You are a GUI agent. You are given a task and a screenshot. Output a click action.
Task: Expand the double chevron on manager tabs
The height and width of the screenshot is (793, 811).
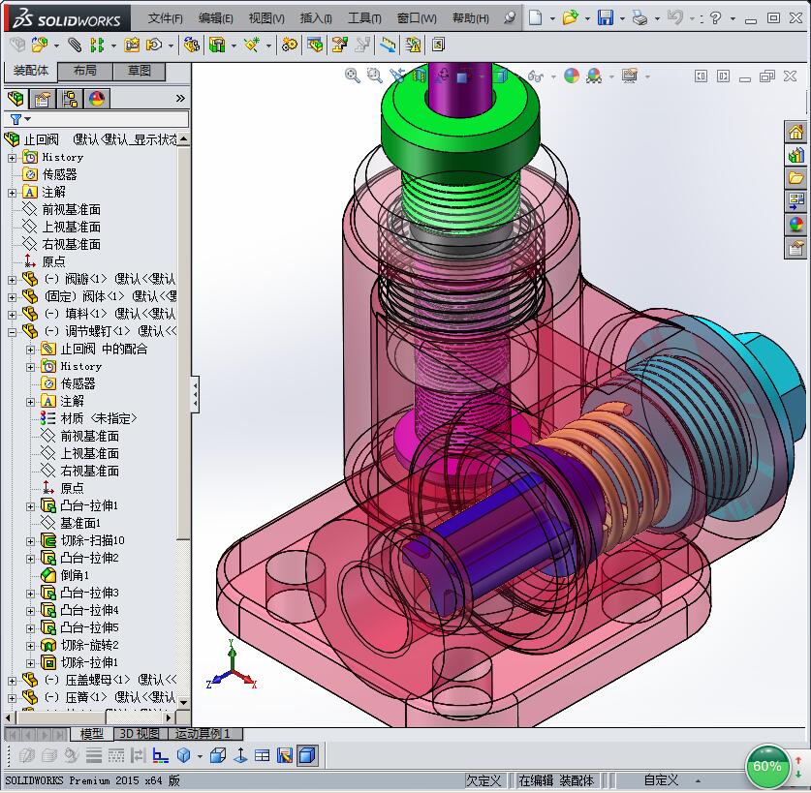point(180,98)
